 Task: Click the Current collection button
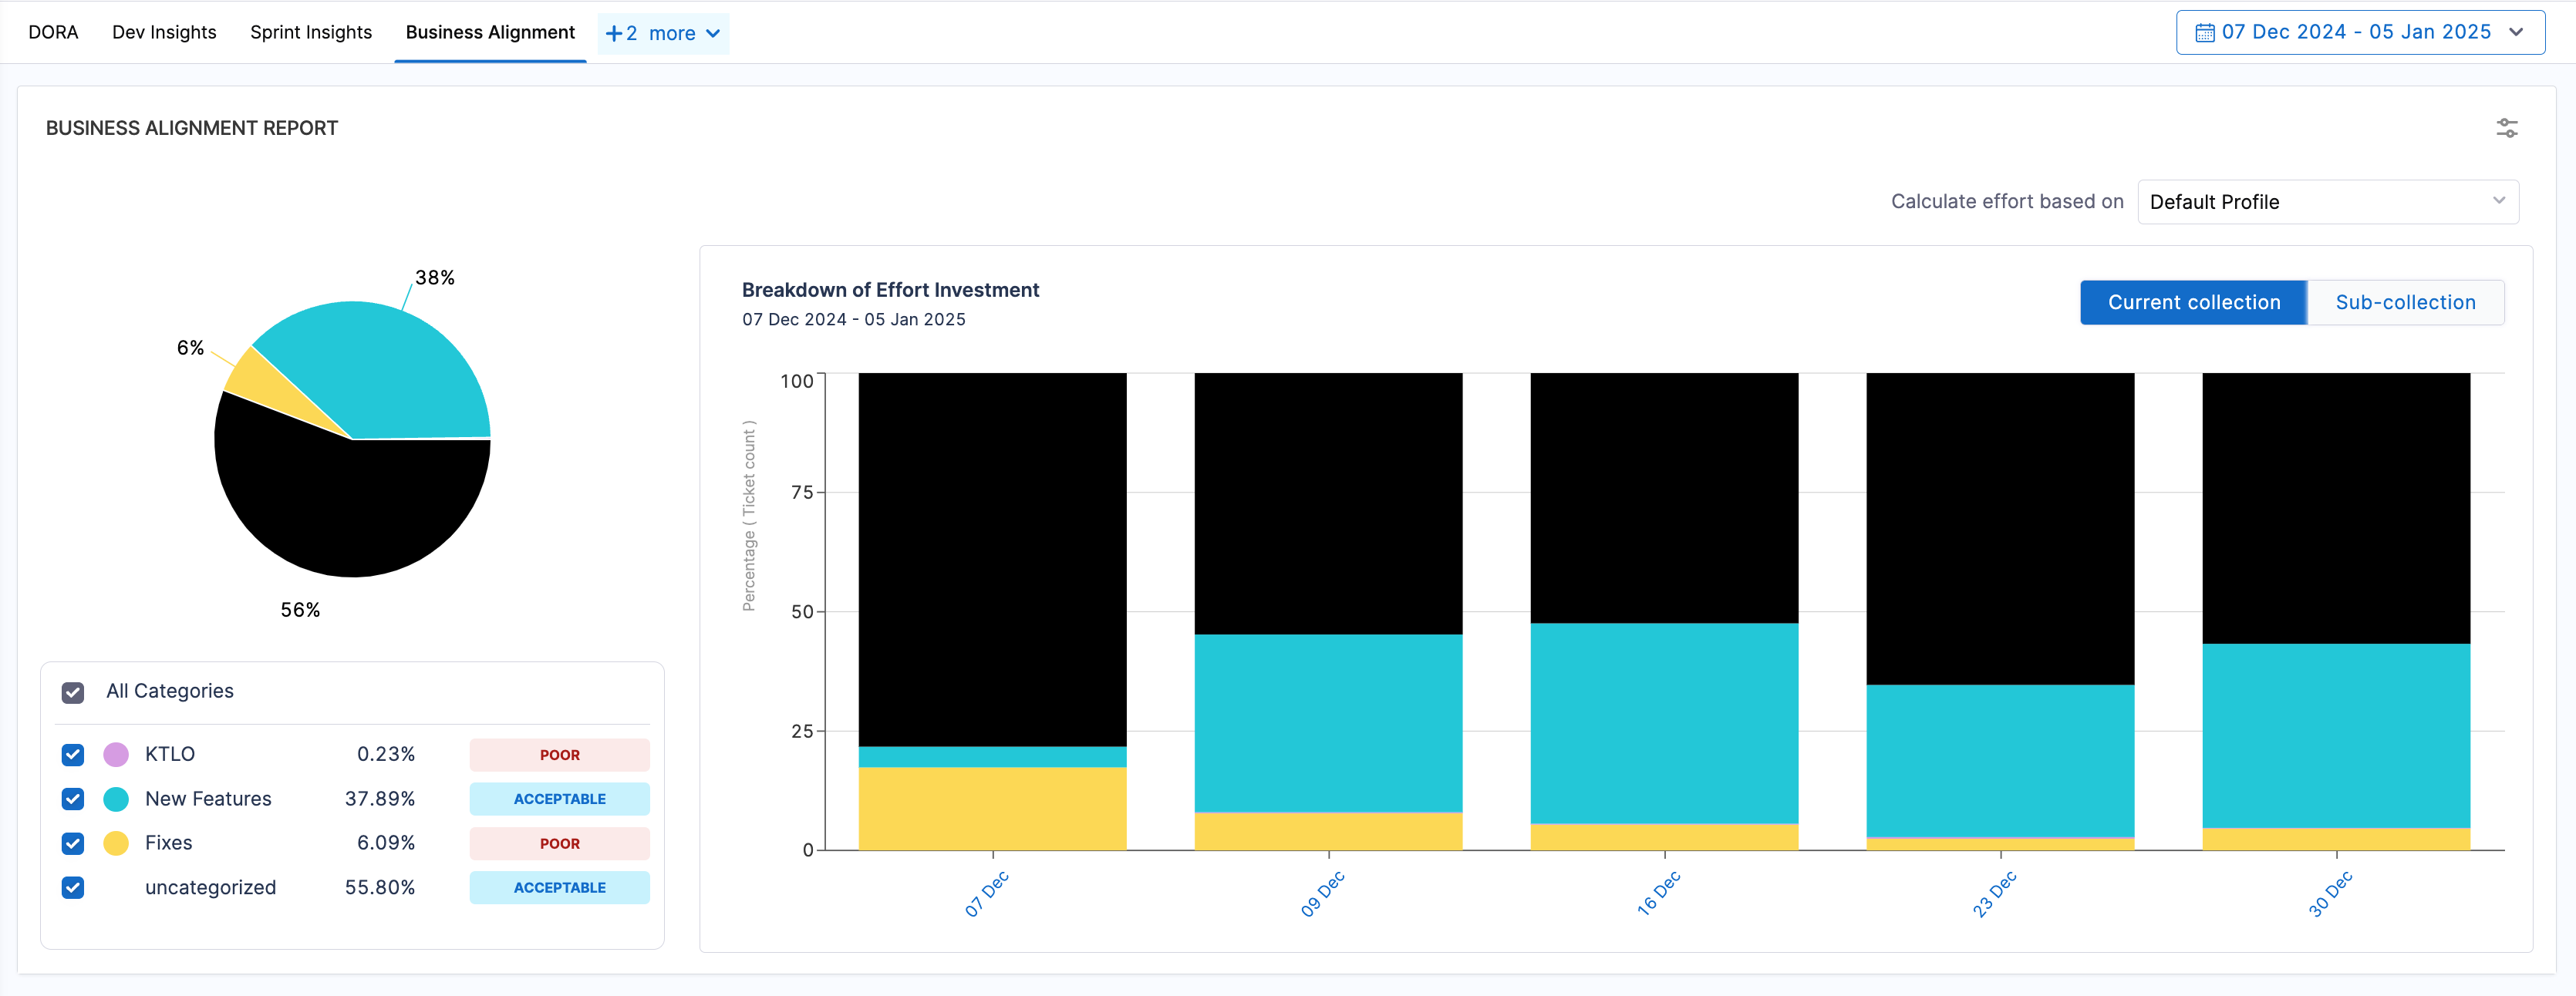(2193, 303)
